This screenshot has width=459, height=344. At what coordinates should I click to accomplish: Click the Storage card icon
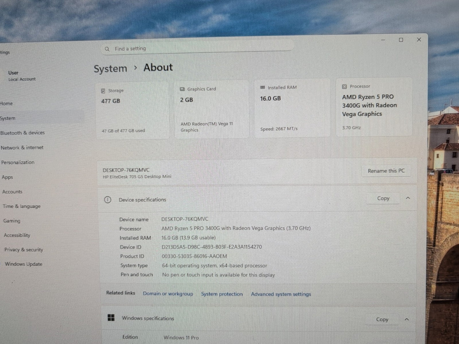point(103,91)
